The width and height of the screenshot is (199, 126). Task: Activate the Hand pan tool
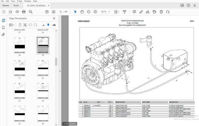tap(82, 12)
